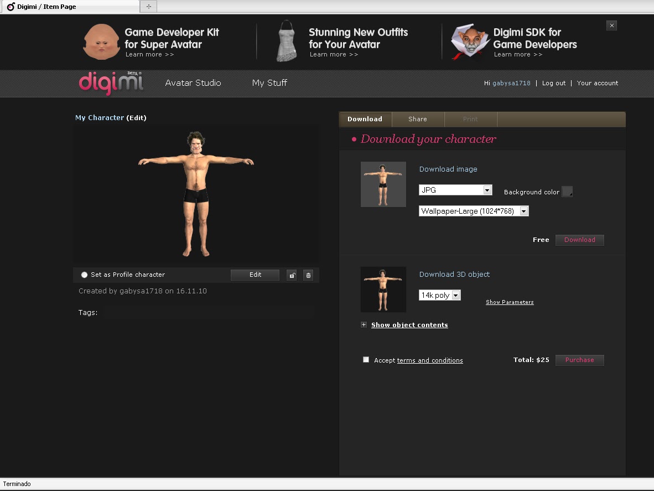The height and width of the screenshot is (491, 654).
Task: Switch to the Share tab
Action: pos(418,120)
